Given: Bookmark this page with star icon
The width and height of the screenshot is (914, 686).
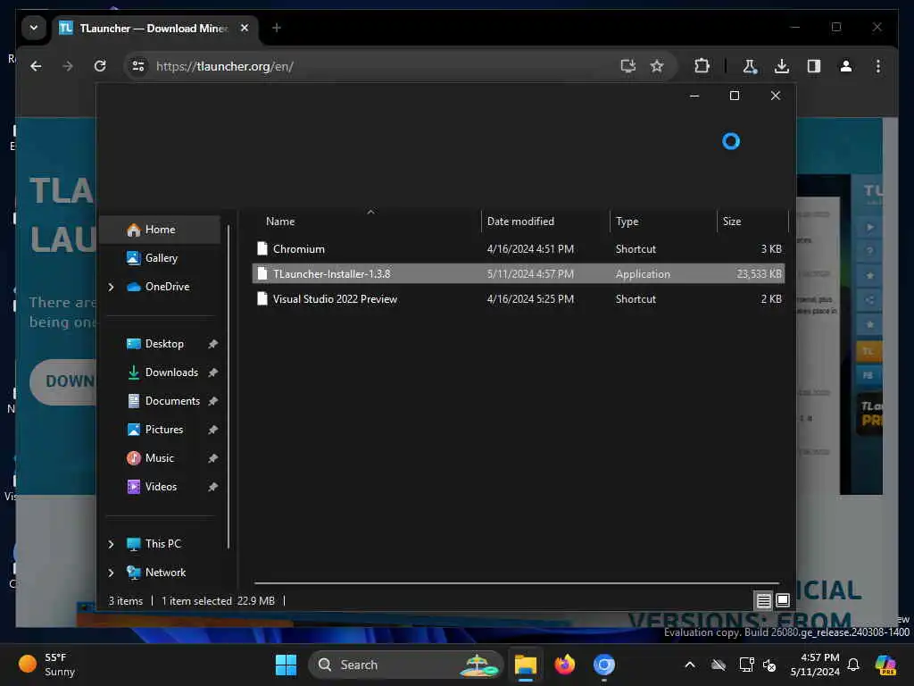Looking at the screenshot, I should click(x=657, y=66).
